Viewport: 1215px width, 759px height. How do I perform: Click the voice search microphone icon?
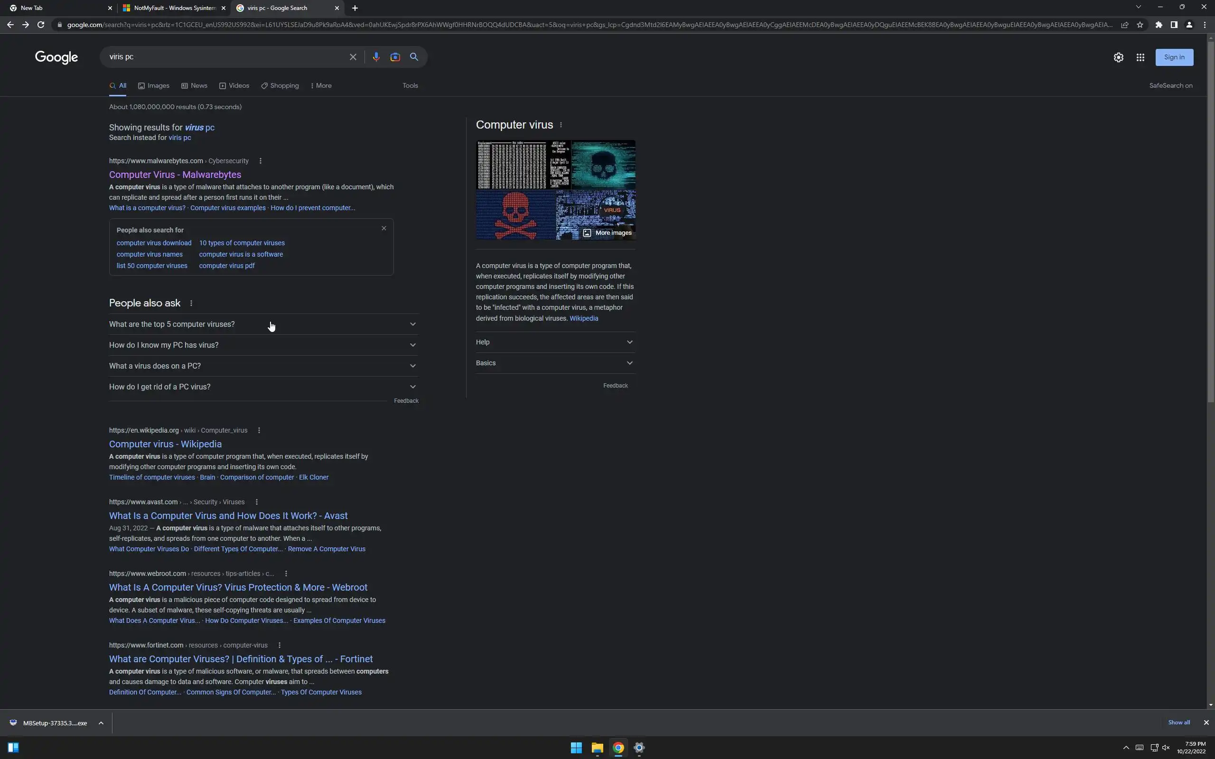click(x=375, y=57)
